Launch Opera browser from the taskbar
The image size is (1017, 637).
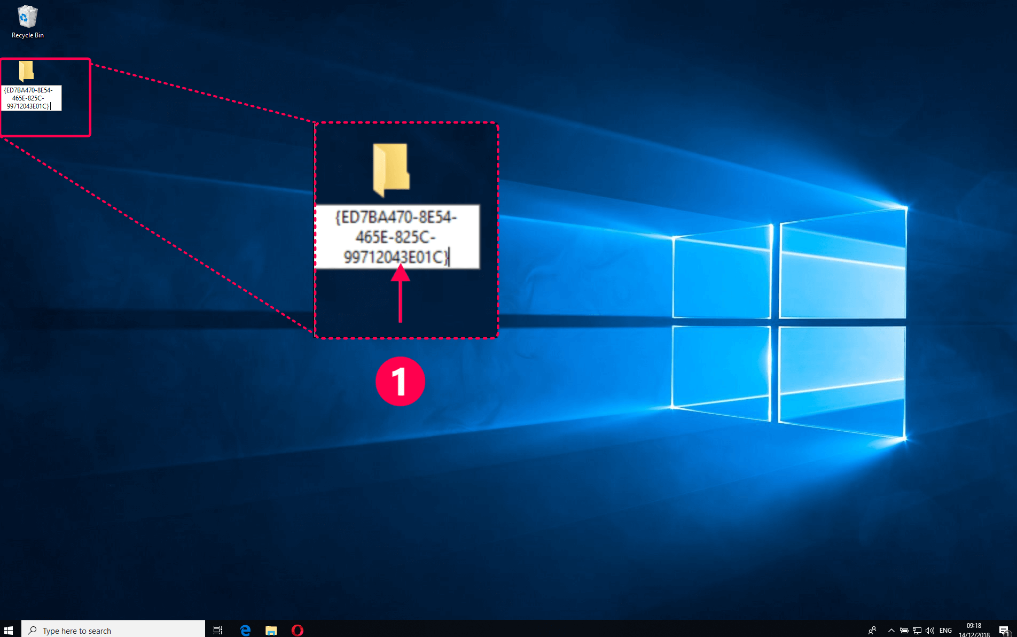pyautogui.click(x=298, y=630)
